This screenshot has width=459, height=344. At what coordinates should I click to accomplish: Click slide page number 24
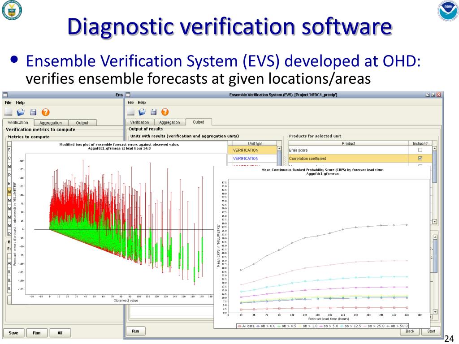tap(449, 339)
